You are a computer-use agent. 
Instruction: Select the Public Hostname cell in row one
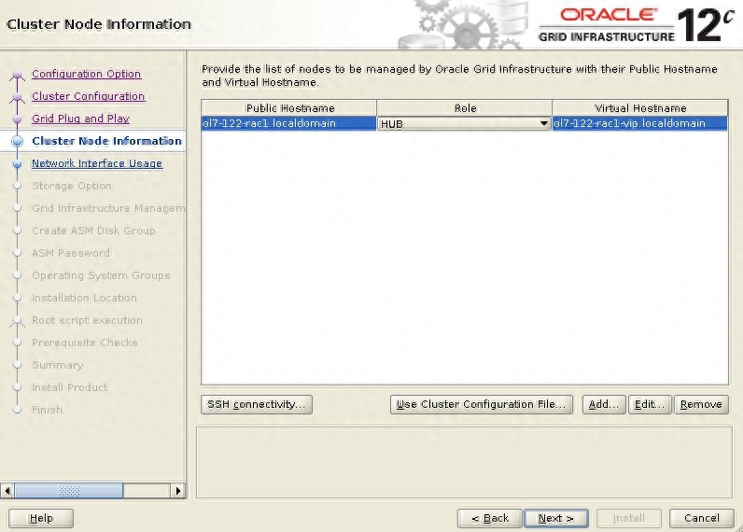[288, 123]
